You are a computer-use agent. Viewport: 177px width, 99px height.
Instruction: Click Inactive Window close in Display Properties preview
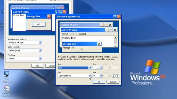(61, 8)
